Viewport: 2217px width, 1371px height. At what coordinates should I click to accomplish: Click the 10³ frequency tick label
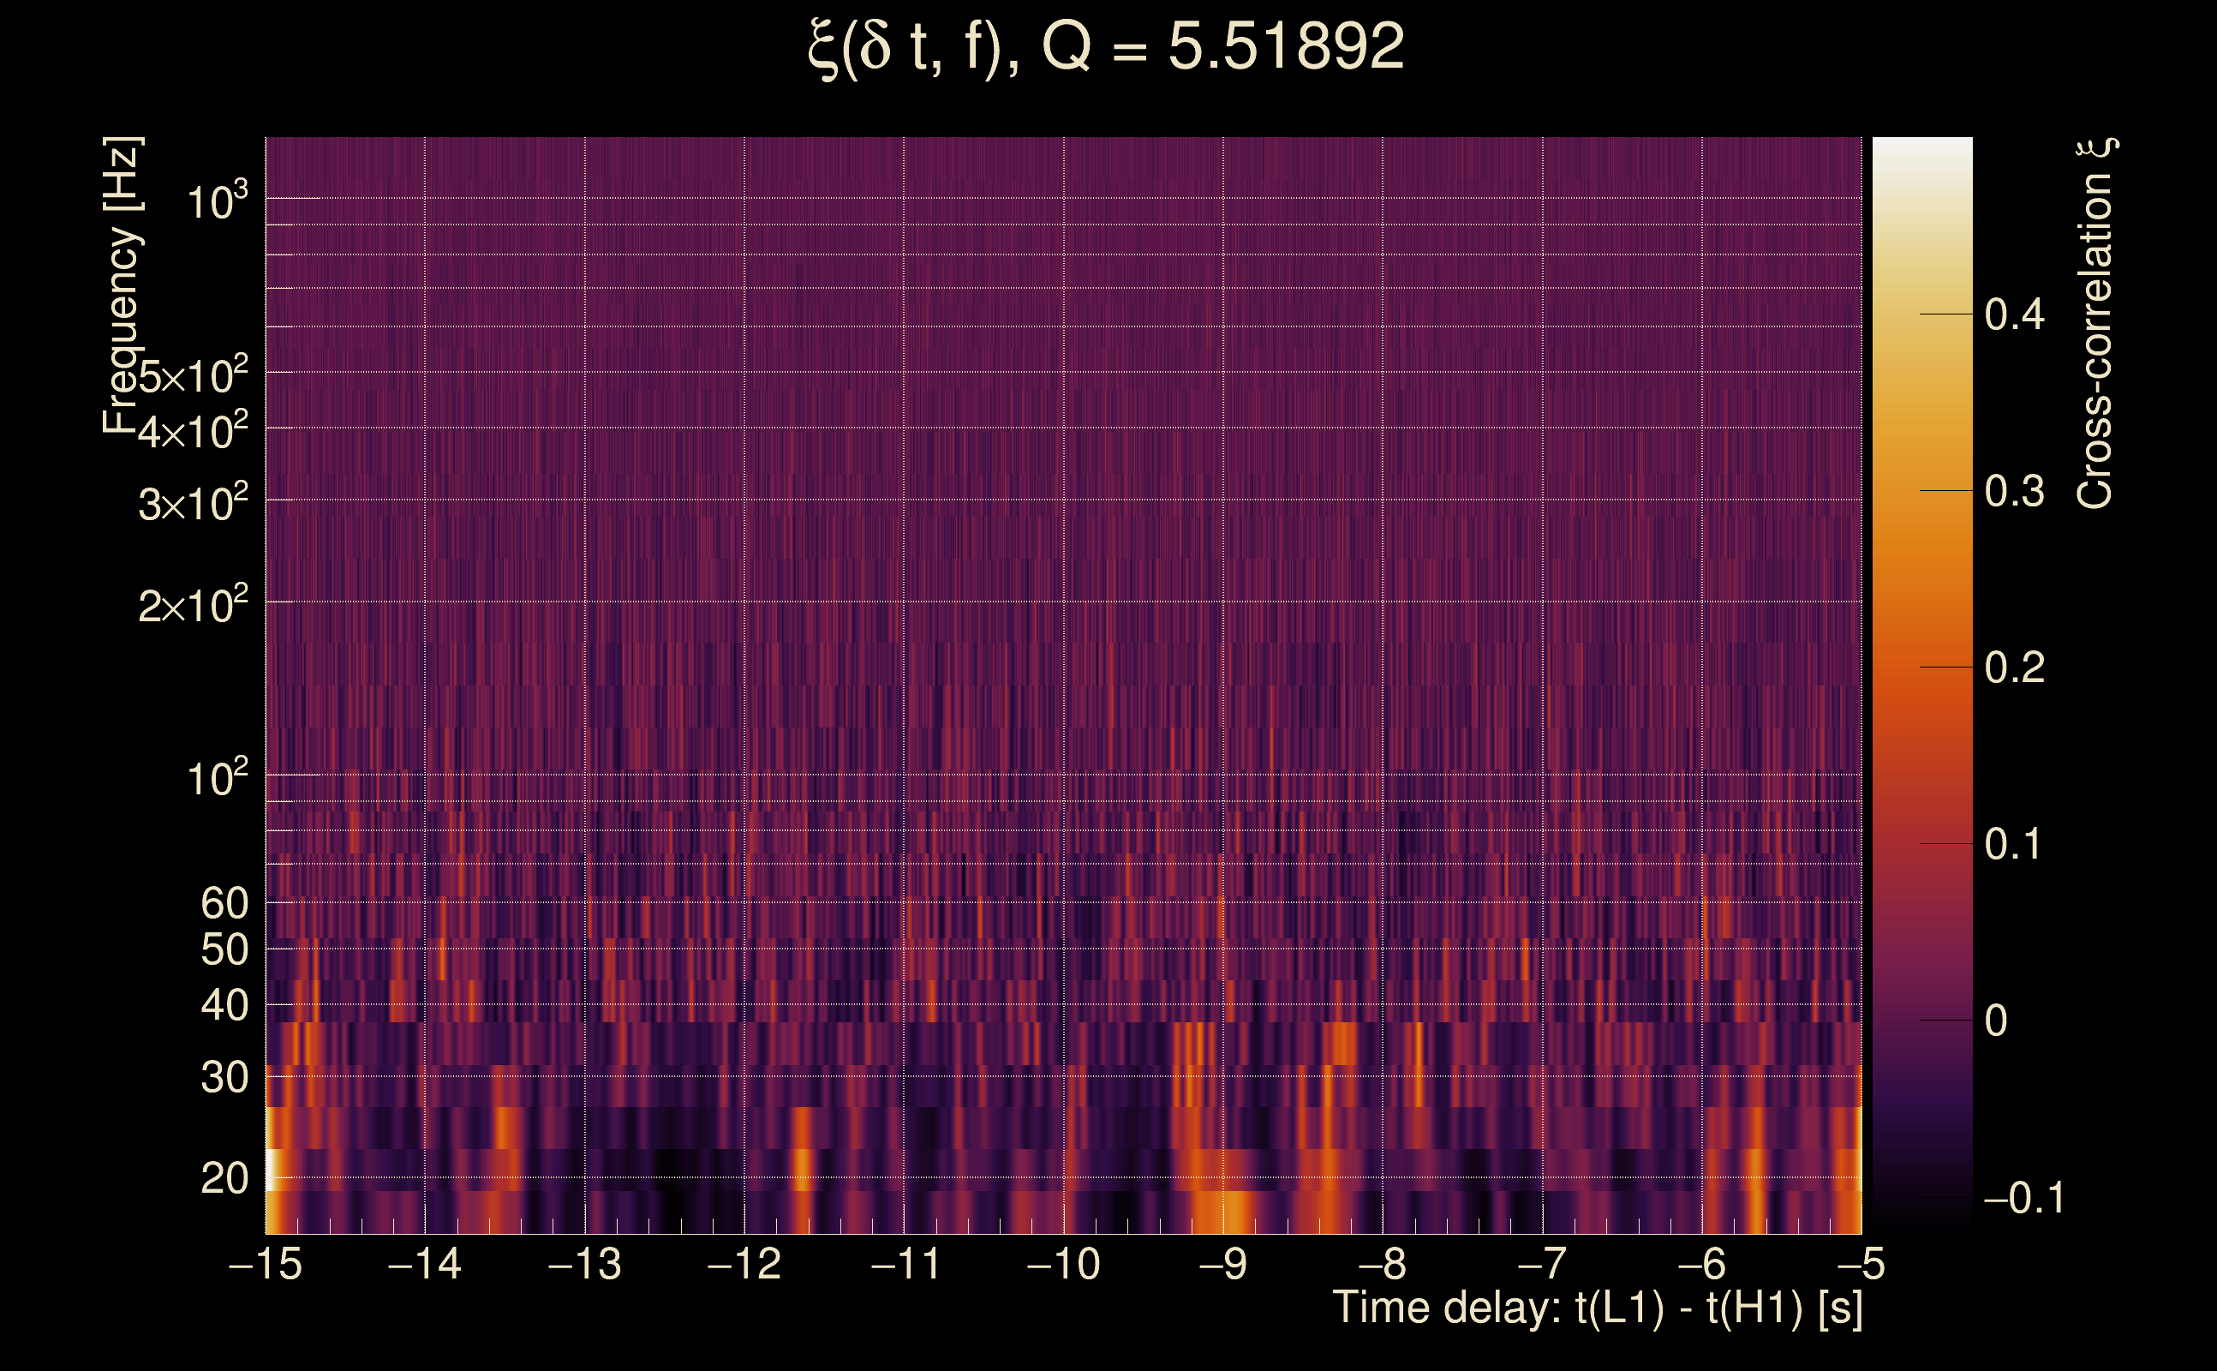point(216,201)
